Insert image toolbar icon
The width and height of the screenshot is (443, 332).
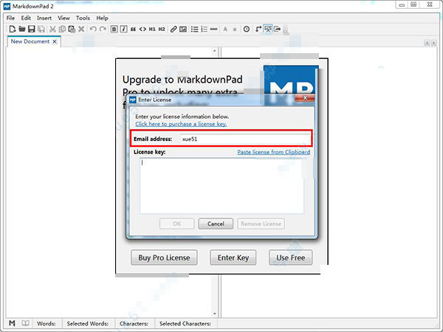coord(183,29)
